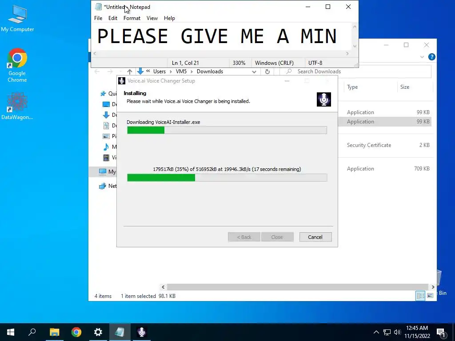Click Downloads in the address breadcrumb
Viewport: 455px width, 341px height.
[210, 71]
